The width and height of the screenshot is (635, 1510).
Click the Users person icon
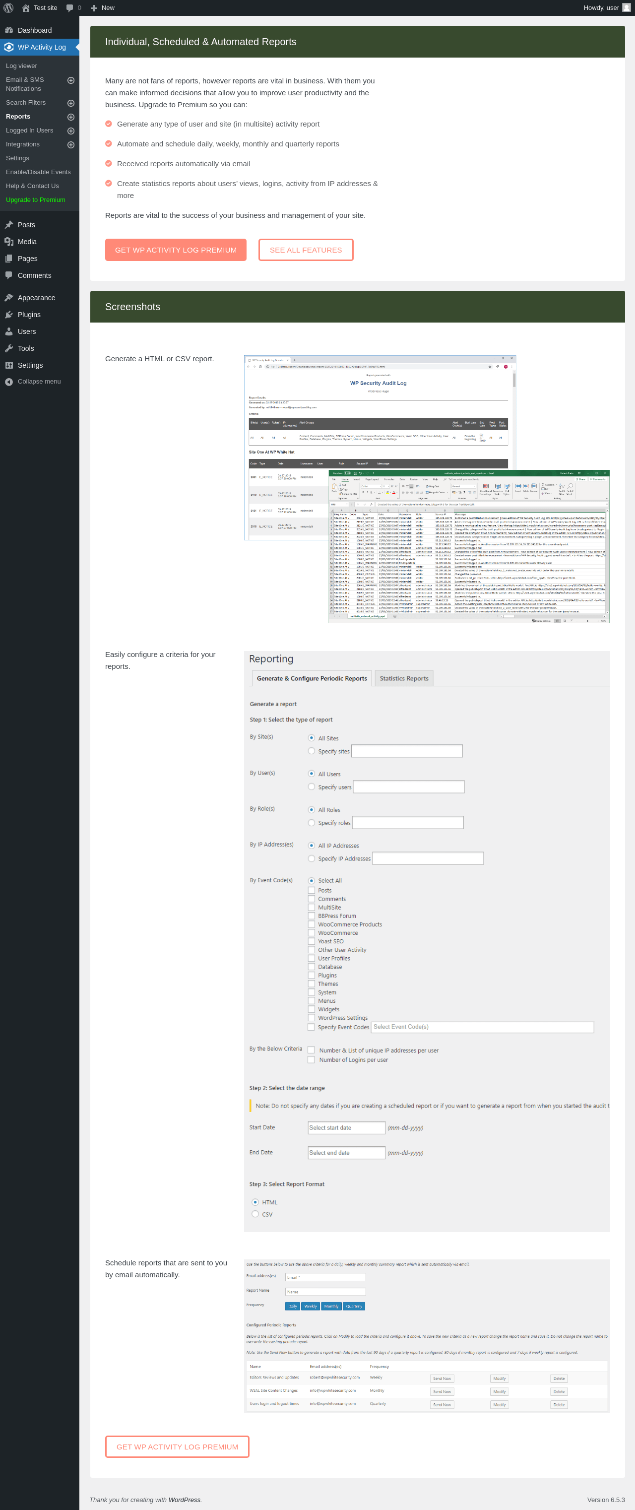tap(9, 331)
